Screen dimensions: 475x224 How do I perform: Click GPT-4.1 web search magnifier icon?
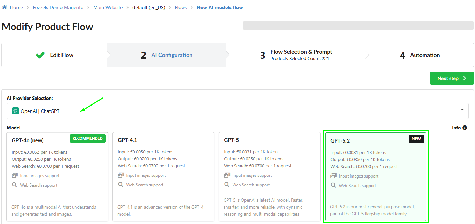120,185
